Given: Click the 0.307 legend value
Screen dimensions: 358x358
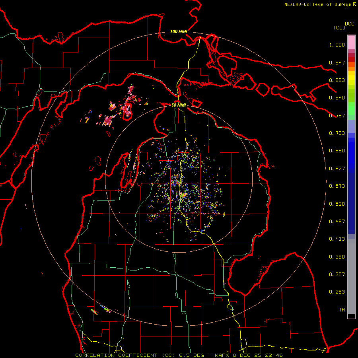Looking at the screenshot, I should click(337, 274).
